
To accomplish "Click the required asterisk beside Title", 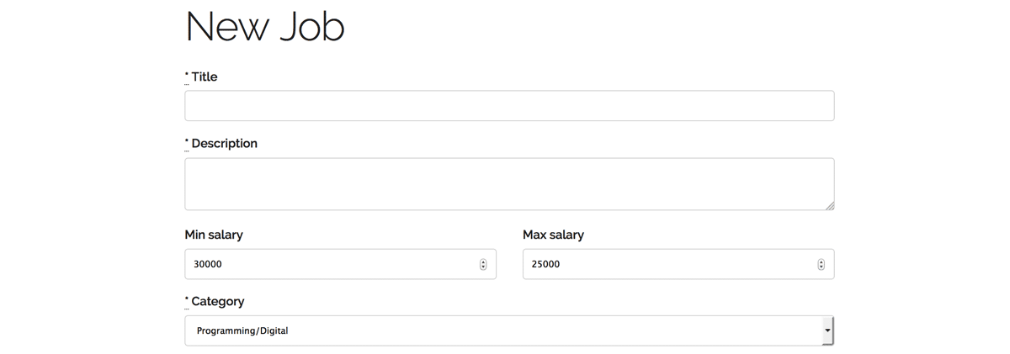I will tap(187, 75).
